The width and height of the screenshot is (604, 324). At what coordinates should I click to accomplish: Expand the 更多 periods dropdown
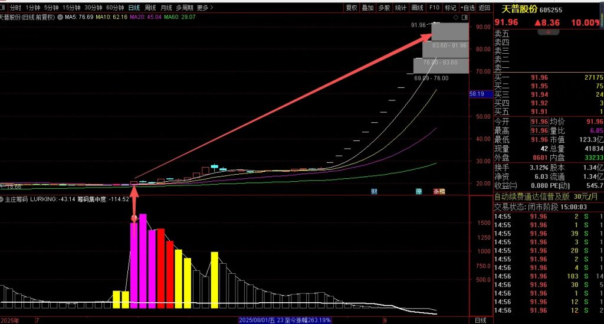point(204,8)
